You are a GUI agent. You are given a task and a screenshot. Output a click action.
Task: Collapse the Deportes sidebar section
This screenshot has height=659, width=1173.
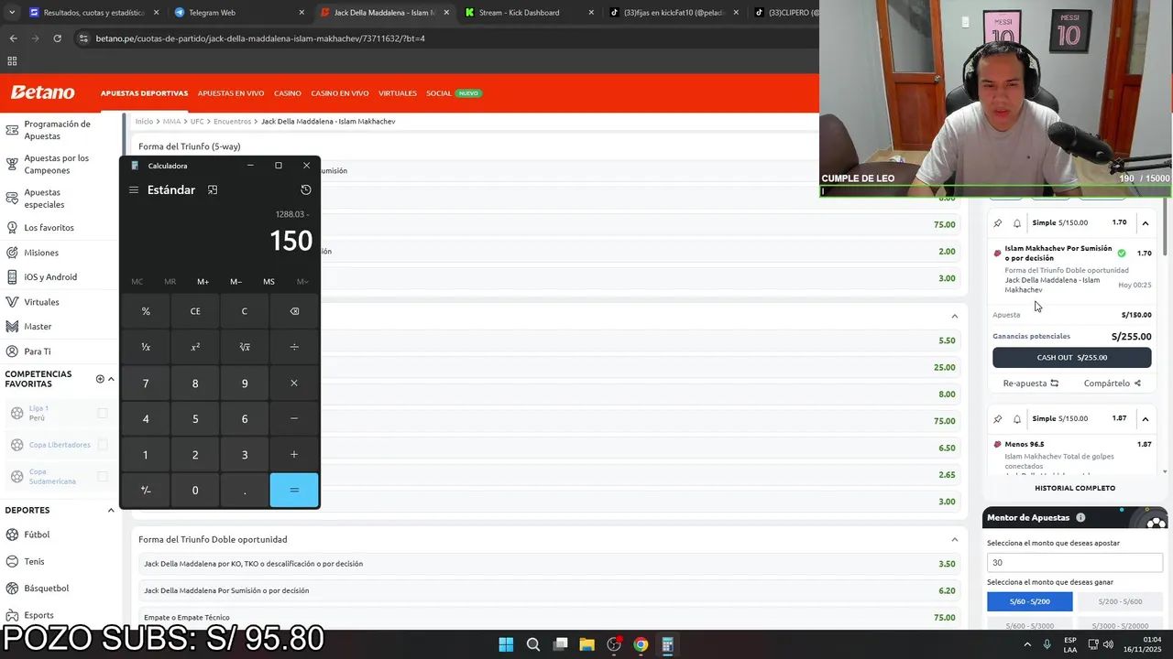click(111, 511)
